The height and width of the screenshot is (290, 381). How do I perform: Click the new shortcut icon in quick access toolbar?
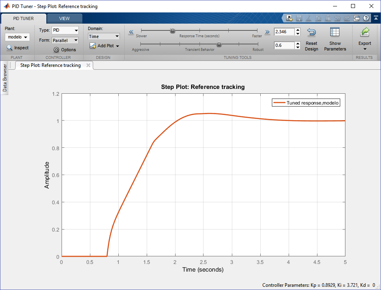pyautogui.click(x=289, y=18)
